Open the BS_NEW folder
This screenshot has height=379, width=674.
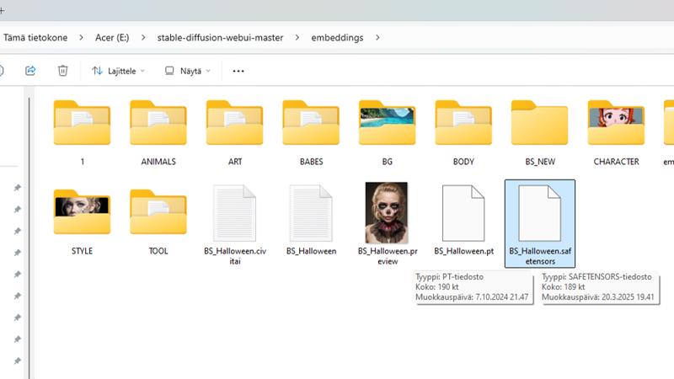[x=539, y=123]
